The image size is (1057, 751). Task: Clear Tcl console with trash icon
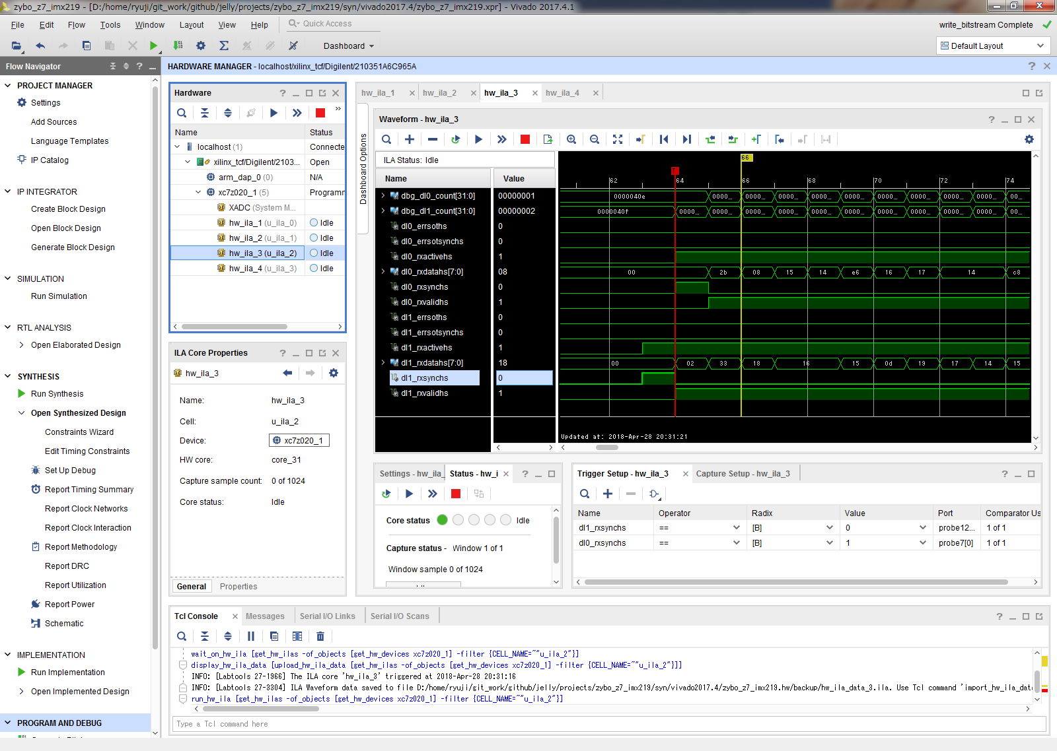320,636
